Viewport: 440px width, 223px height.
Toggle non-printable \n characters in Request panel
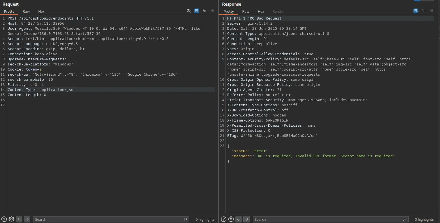point(205,11)
